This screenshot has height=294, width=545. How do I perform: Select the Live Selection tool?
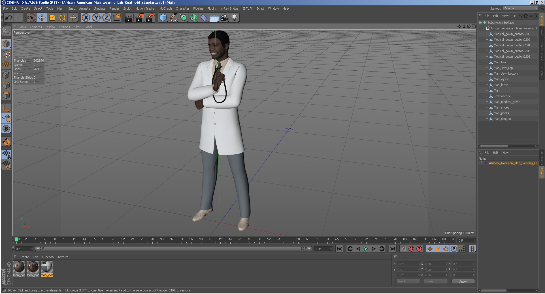[32, 18]
